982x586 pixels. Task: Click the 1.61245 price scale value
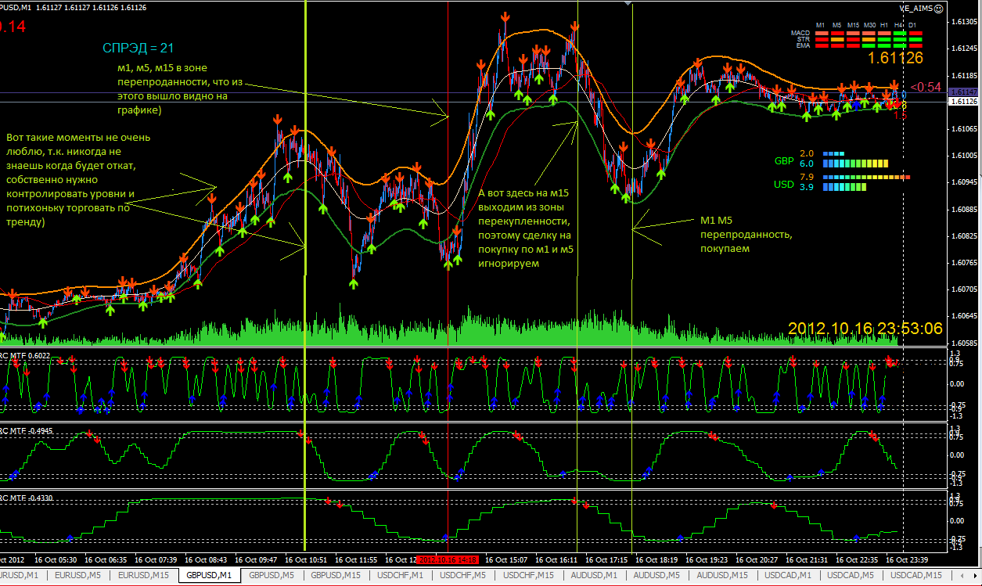pyautogui.click(x=964, y=49)
